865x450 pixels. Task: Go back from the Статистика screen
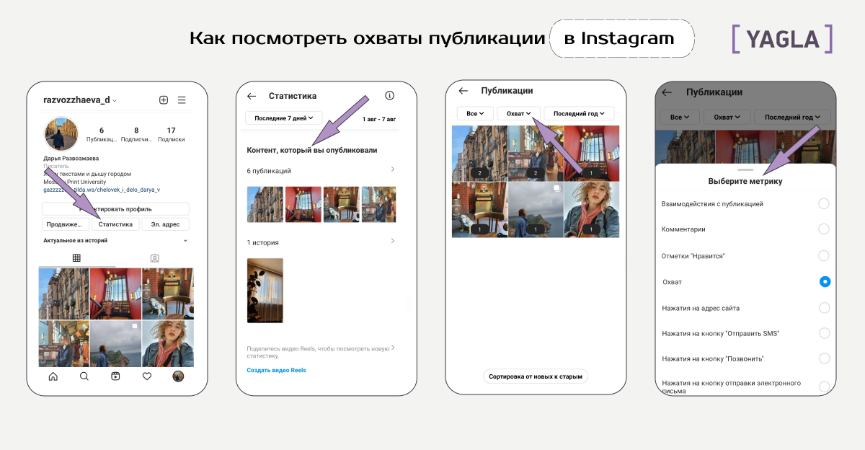click(x=252, y=96)
